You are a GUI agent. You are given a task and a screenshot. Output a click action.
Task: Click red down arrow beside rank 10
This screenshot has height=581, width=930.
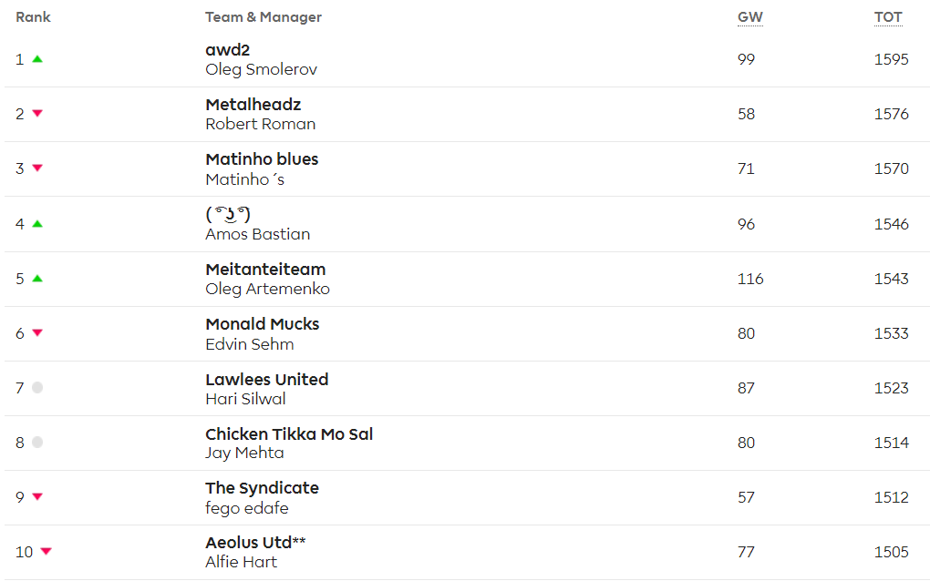(x=46, y=552)
